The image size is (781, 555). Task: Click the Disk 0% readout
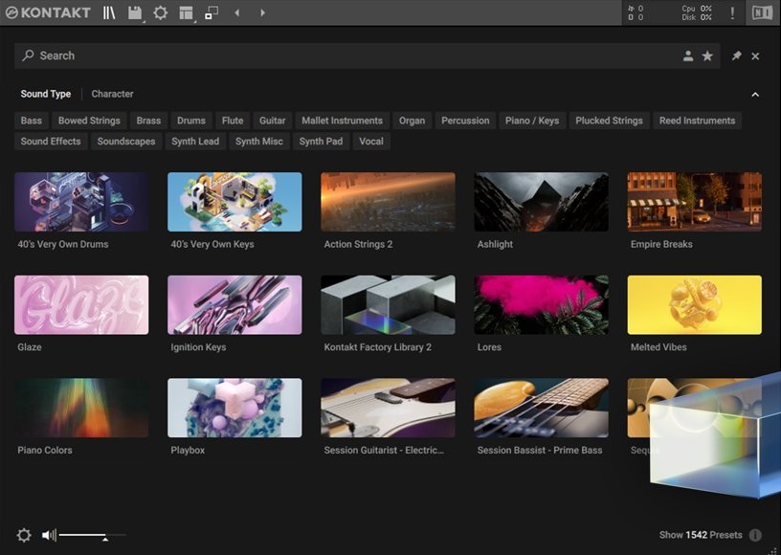697,17
